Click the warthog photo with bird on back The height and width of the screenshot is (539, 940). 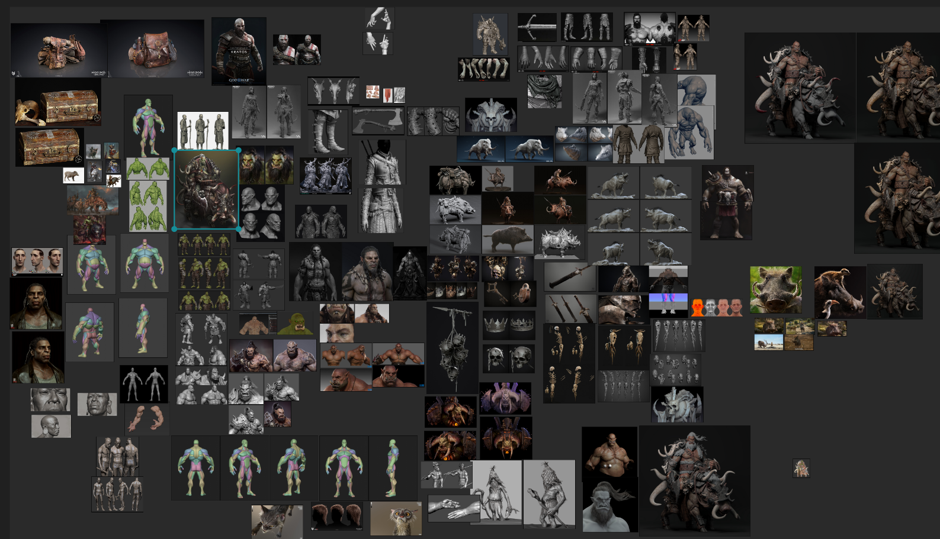coord(840,292)
